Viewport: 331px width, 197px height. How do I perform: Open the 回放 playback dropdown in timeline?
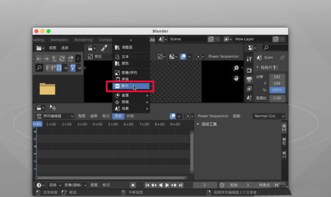click(55, 185)
